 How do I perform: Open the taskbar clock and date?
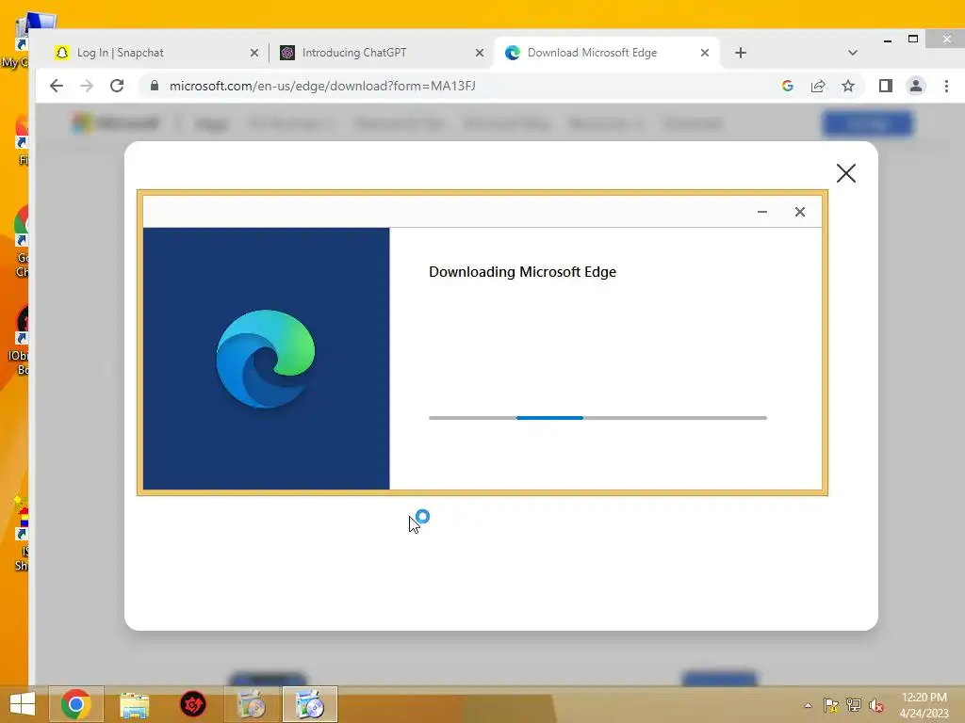924,705
